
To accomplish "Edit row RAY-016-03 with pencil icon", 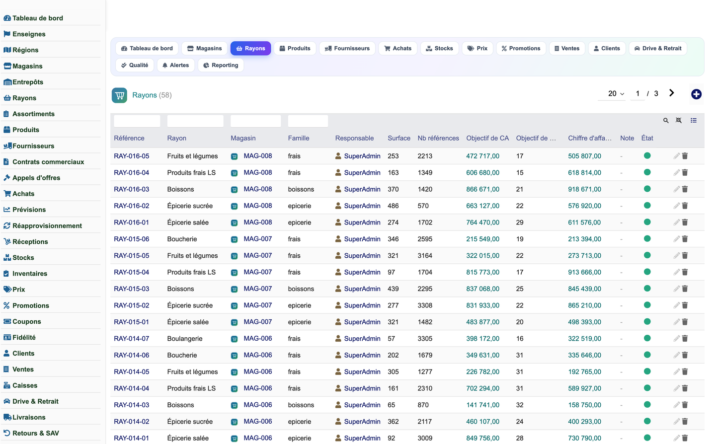I will [x=676, y=189].
